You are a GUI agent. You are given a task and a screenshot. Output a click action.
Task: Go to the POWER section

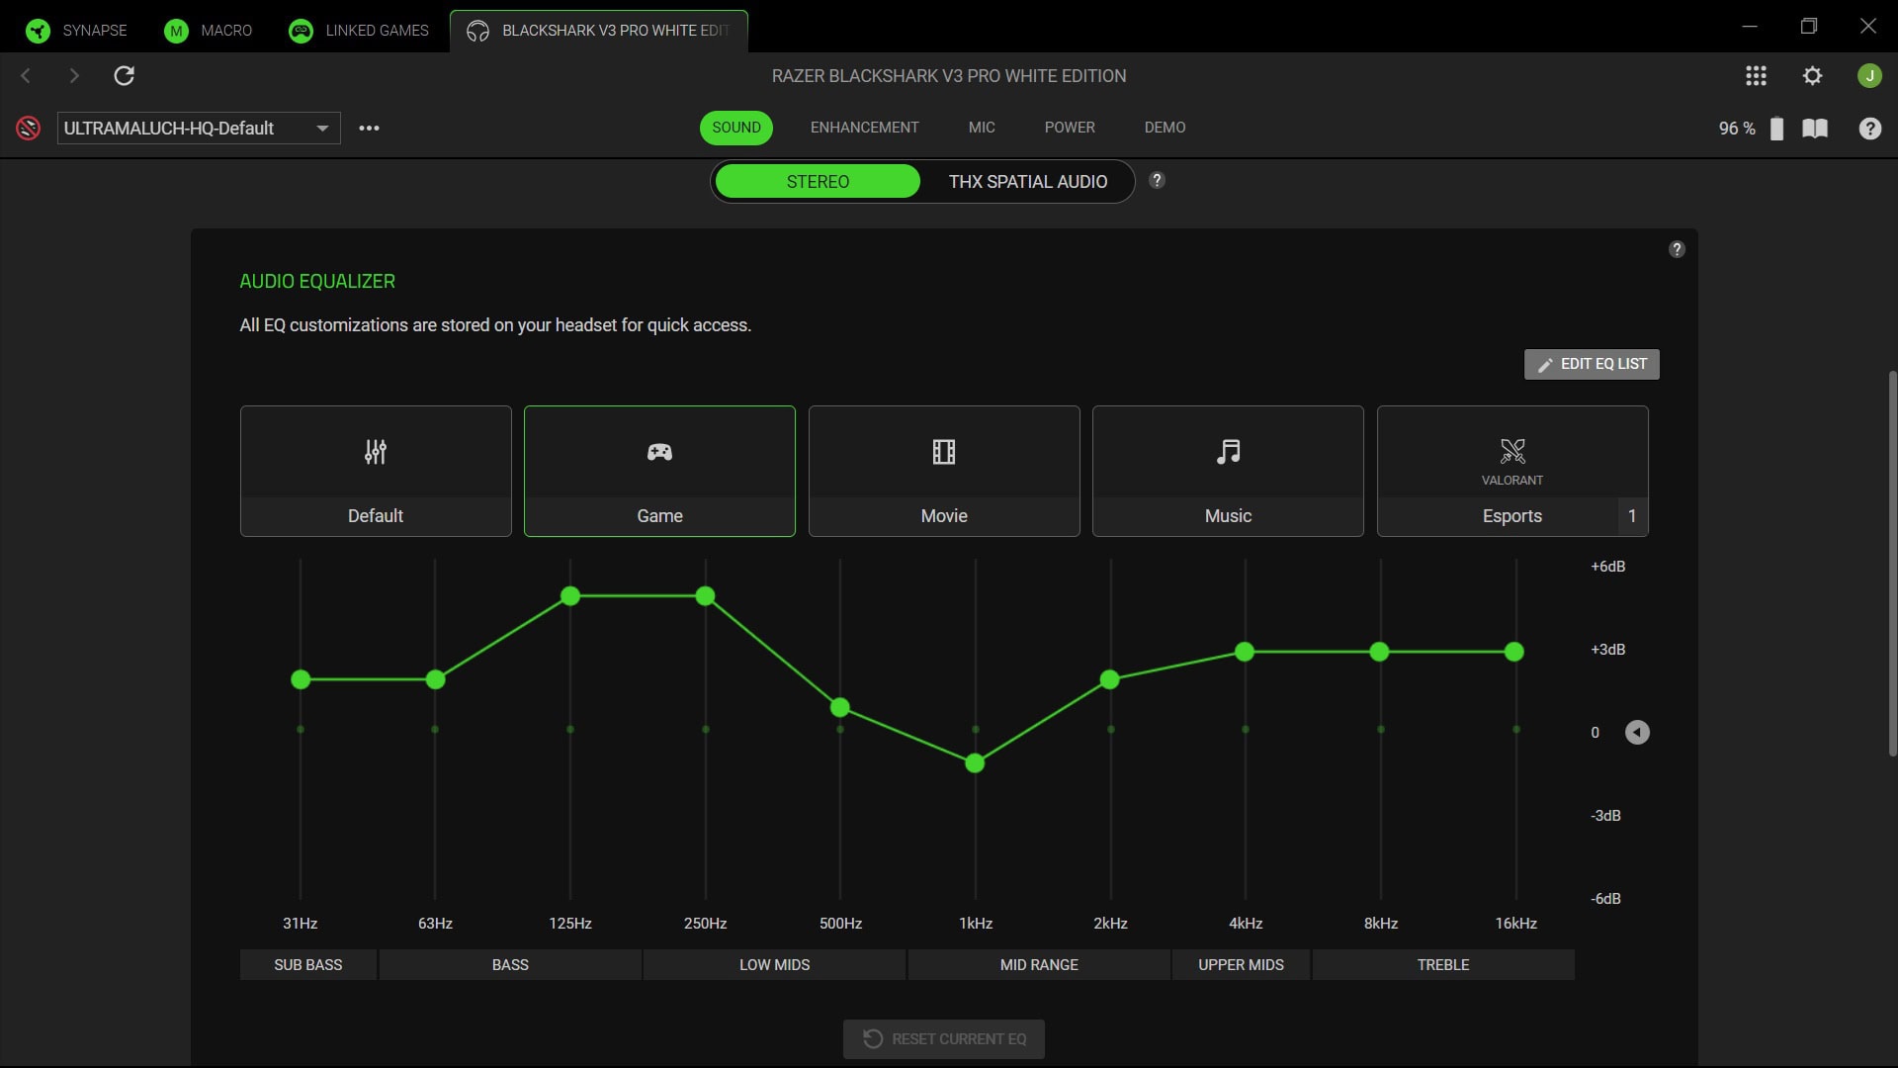[1070, 128]
